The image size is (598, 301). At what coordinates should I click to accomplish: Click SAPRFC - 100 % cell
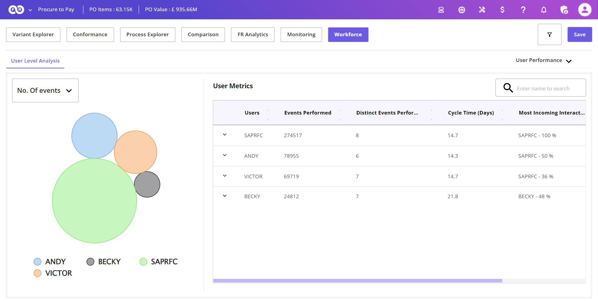tap(537, 135)
